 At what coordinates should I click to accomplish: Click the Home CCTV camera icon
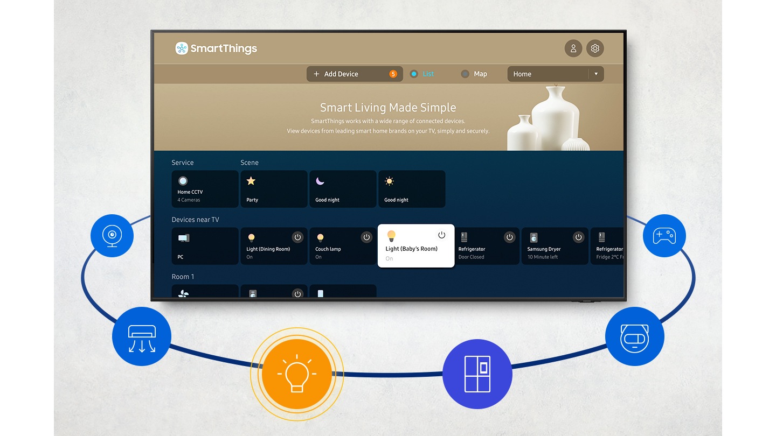pos(183,181)
